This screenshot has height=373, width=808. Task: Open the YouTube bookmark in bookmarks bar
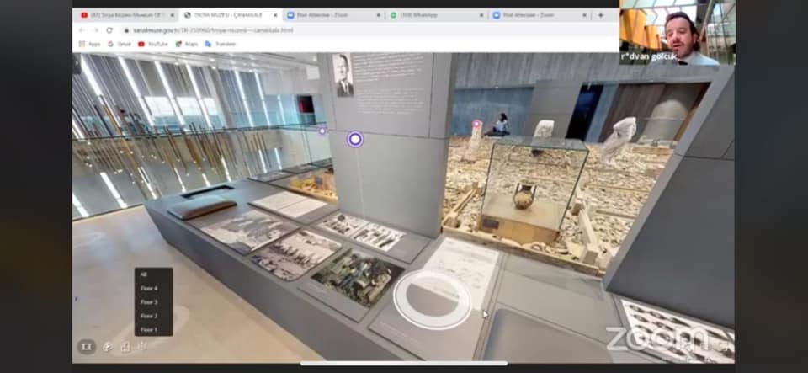[x=153, y=44]
